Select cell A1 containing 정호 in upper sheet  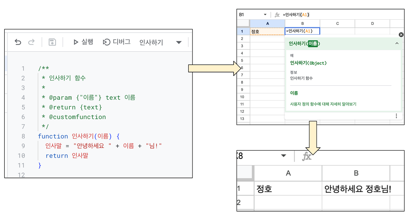(x=268, y=31)
